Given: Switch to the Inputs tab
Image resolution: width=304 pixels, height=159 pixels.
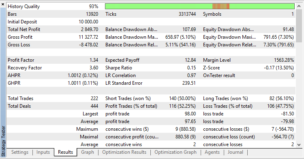Looking at the screenshot, I should 43,152.
